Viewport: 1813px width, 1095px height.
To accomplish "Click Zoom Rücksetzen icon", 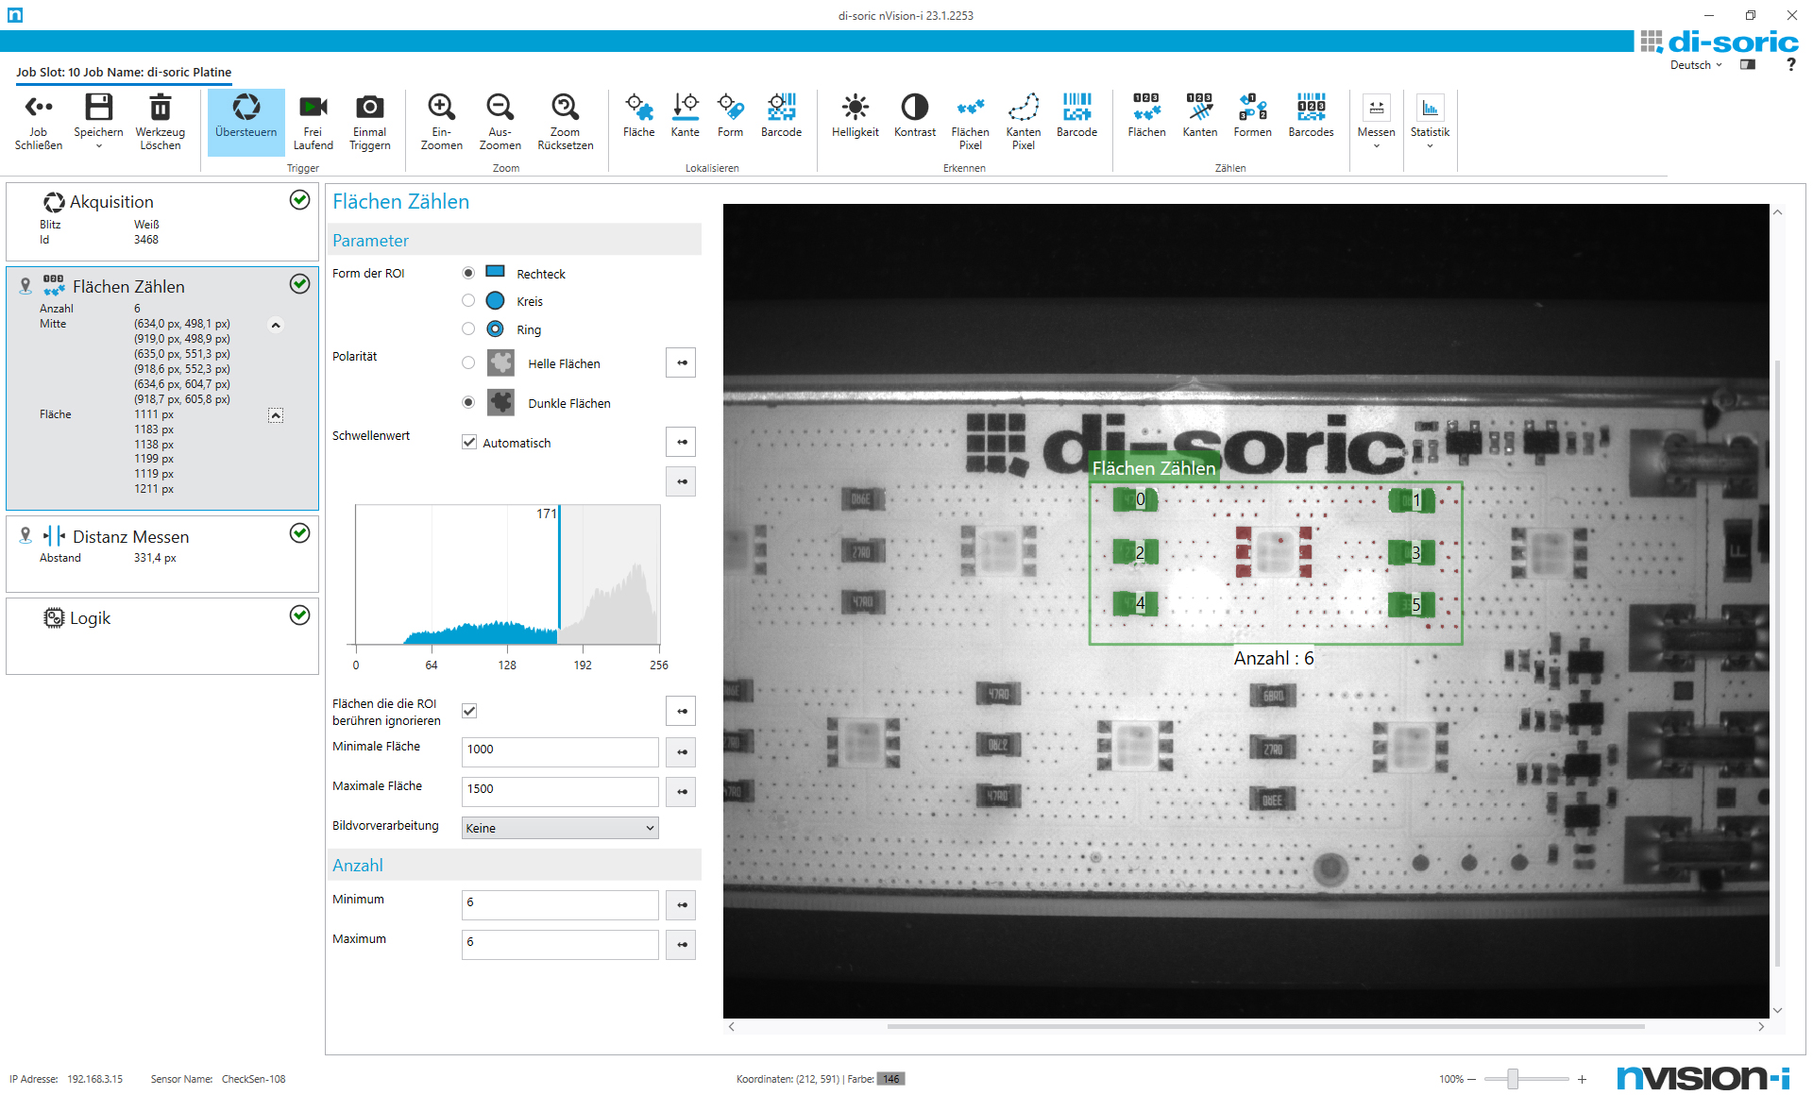I will point(565,122).
